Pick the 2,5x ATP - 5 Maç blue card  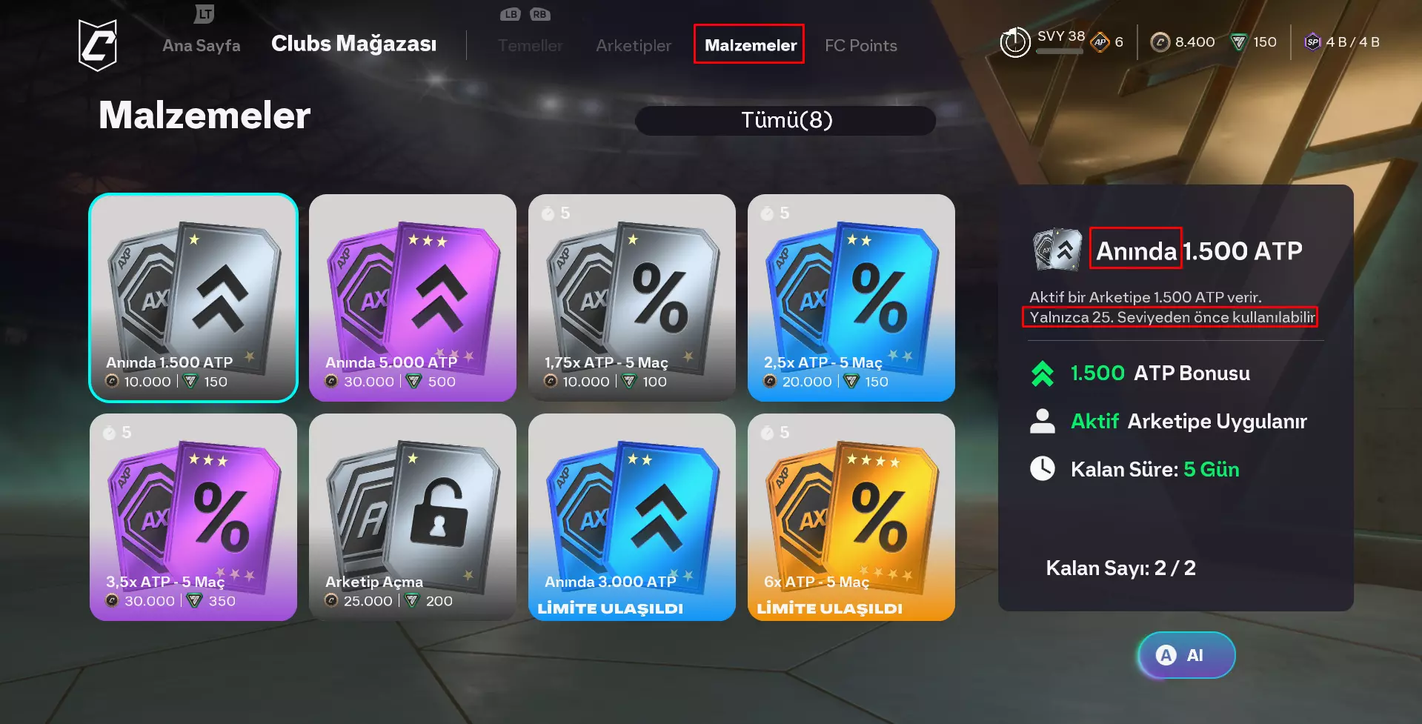[x=851, y=298]
